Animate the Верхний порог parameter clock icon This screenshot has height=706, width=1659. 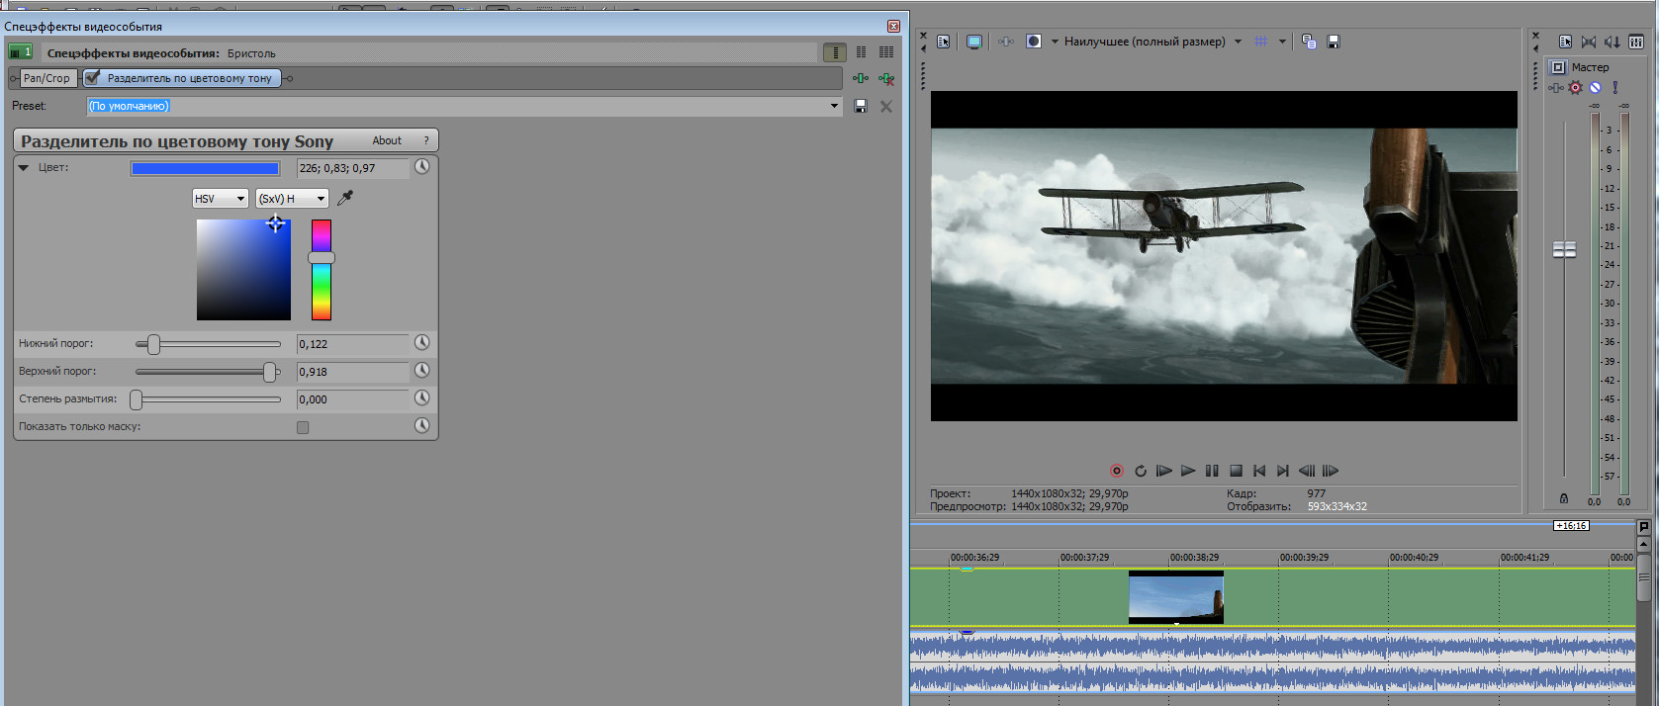(x=422, y=370)
